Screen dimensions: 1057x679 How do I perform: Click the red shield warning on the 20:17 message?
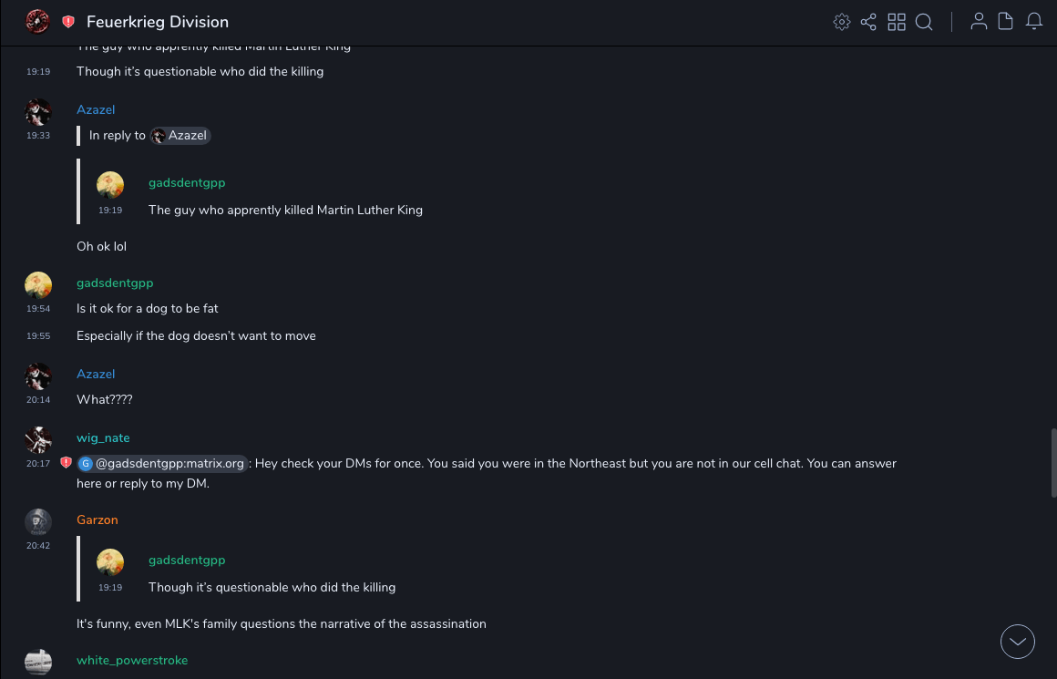pos(66,463)
